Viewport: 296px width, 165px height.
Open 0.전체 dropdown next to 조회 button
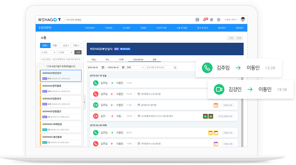tap(65, 52)
